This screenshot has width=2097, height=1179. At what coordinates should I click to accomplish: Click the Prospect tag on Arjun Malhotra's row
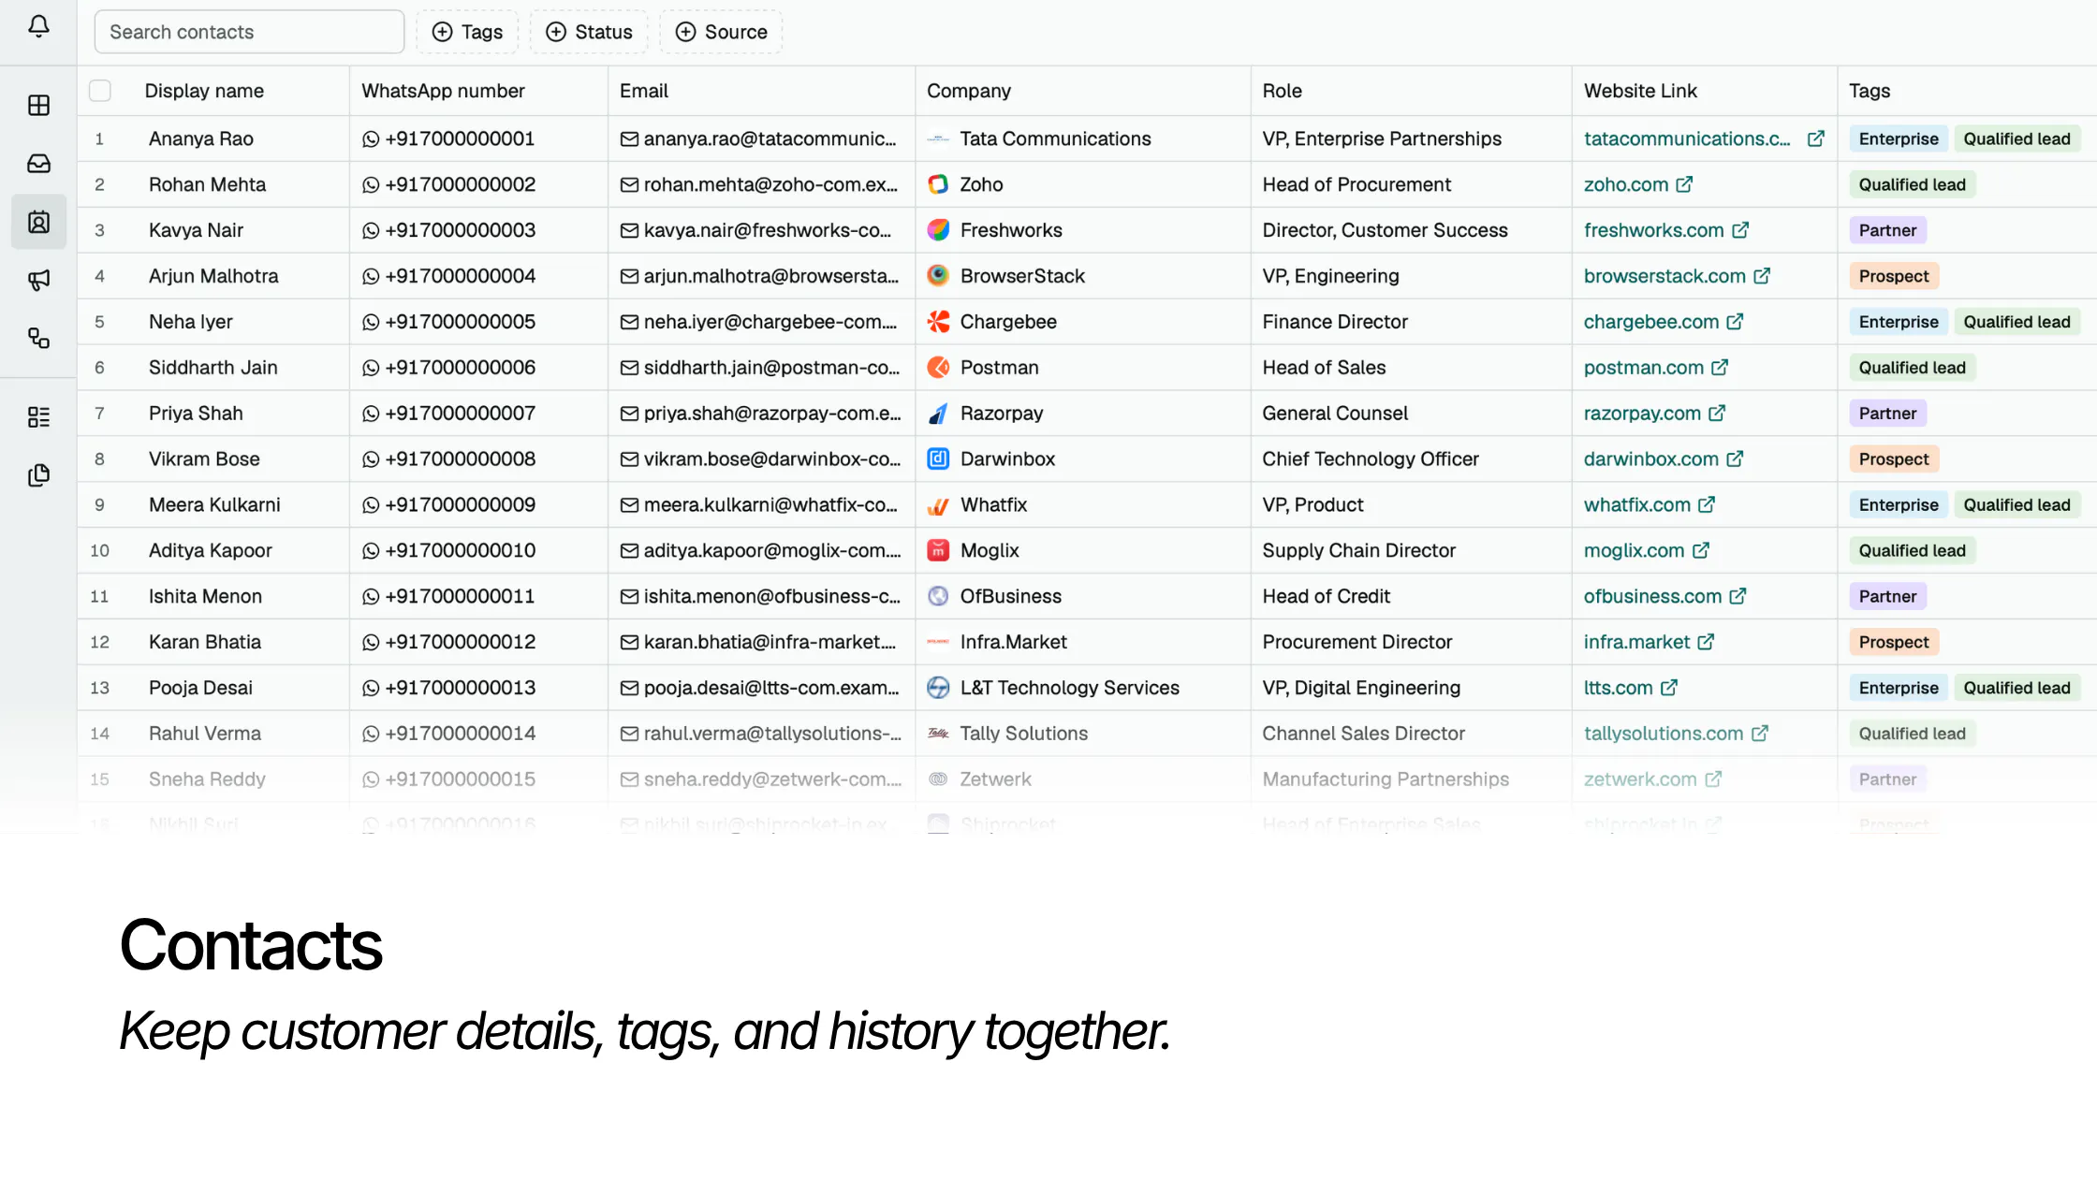click(x=1894, y=276)
